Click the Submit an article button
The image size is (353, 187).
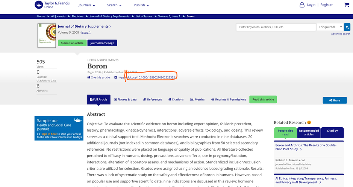click(x=72, y=43)
